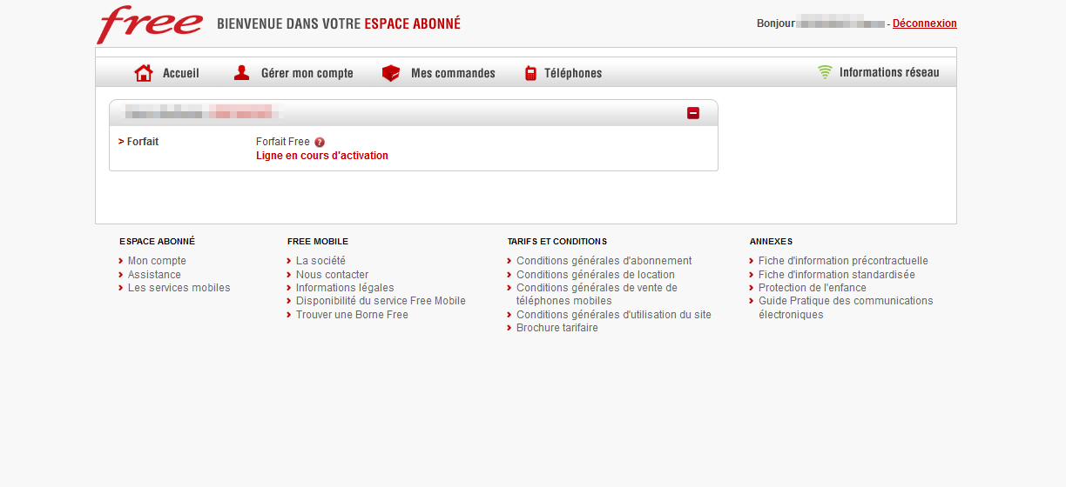This screenshot has height=487, width=1066.
Task: Open Disponibilité du service Free Mobile link
Action: click(x=381, y=301)
